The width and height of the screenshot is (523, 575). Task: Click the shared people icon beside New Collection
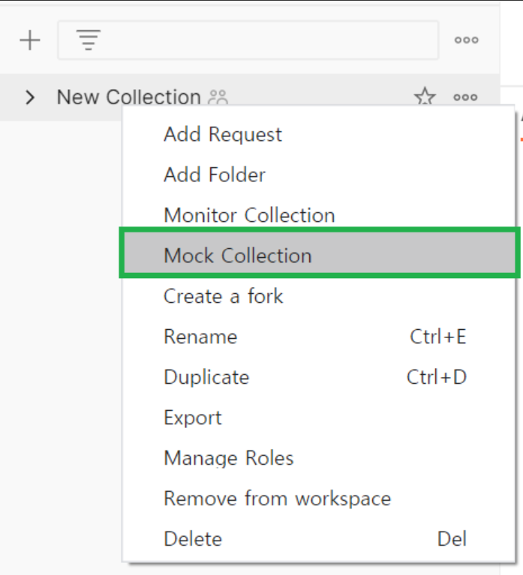[x=218, y=97]
